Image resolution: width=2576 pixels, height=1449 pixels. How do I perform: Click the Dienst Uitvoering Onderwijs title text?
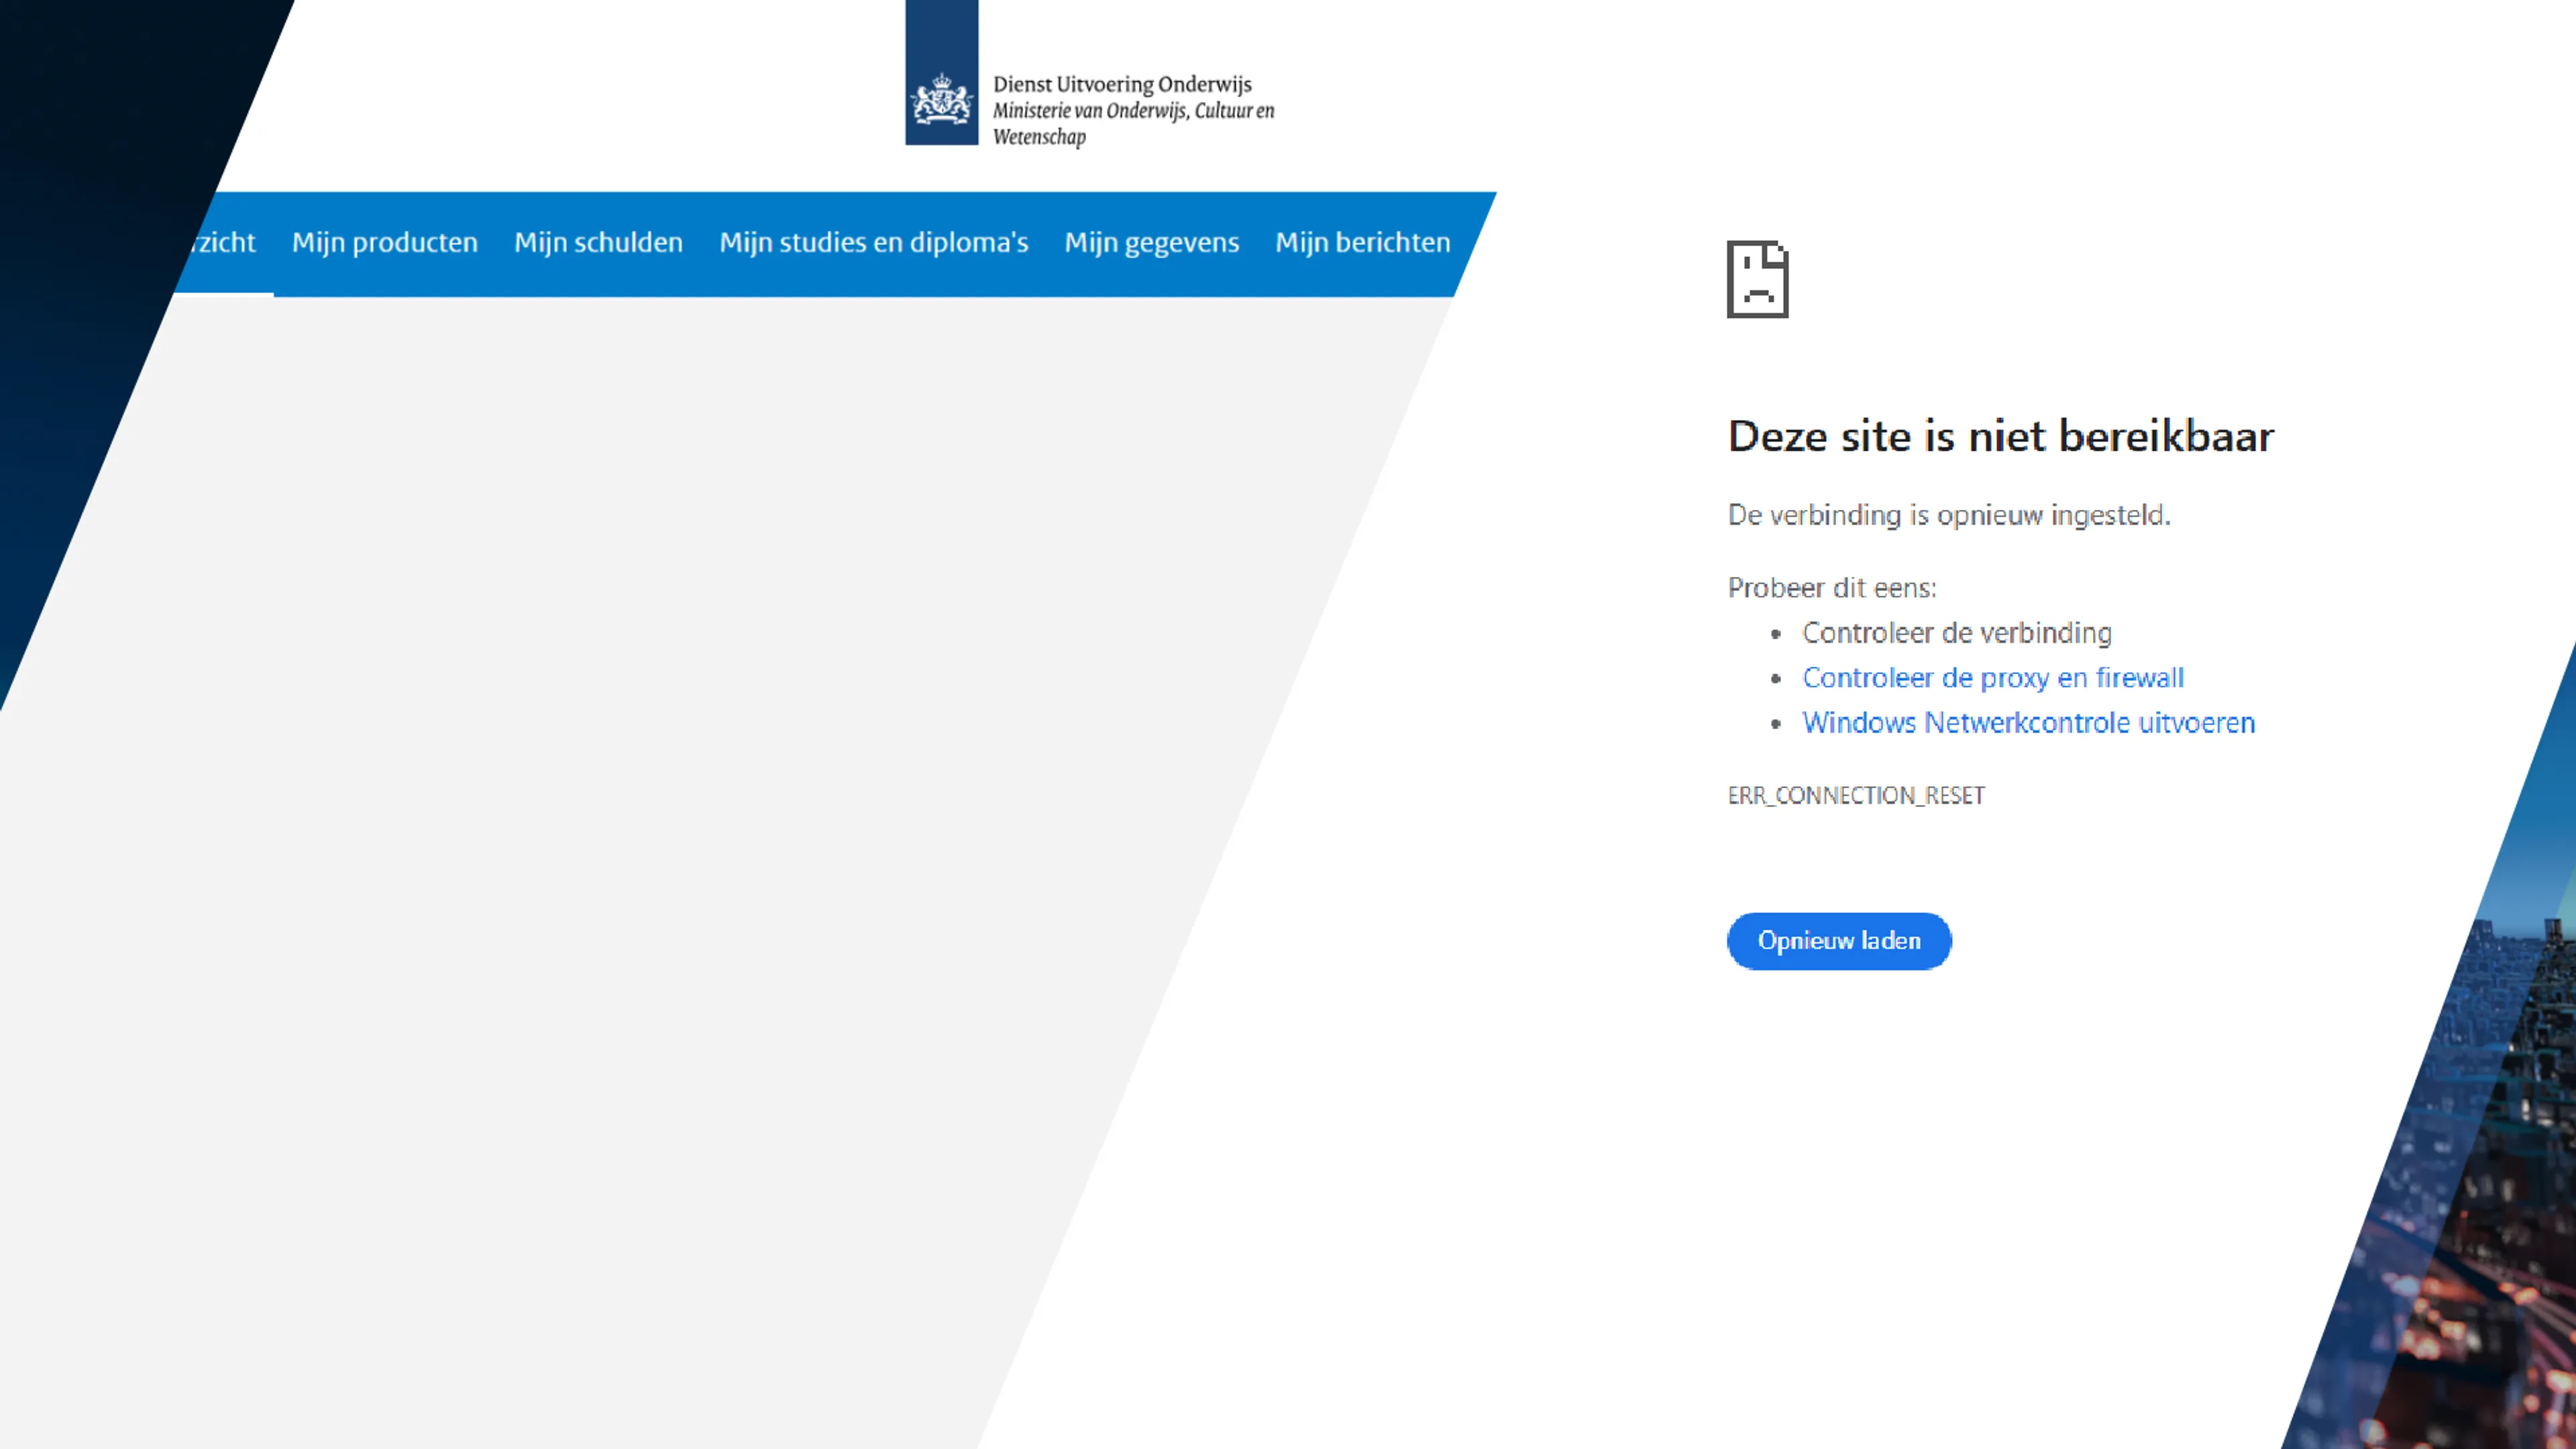click(x=1121, y=84)
